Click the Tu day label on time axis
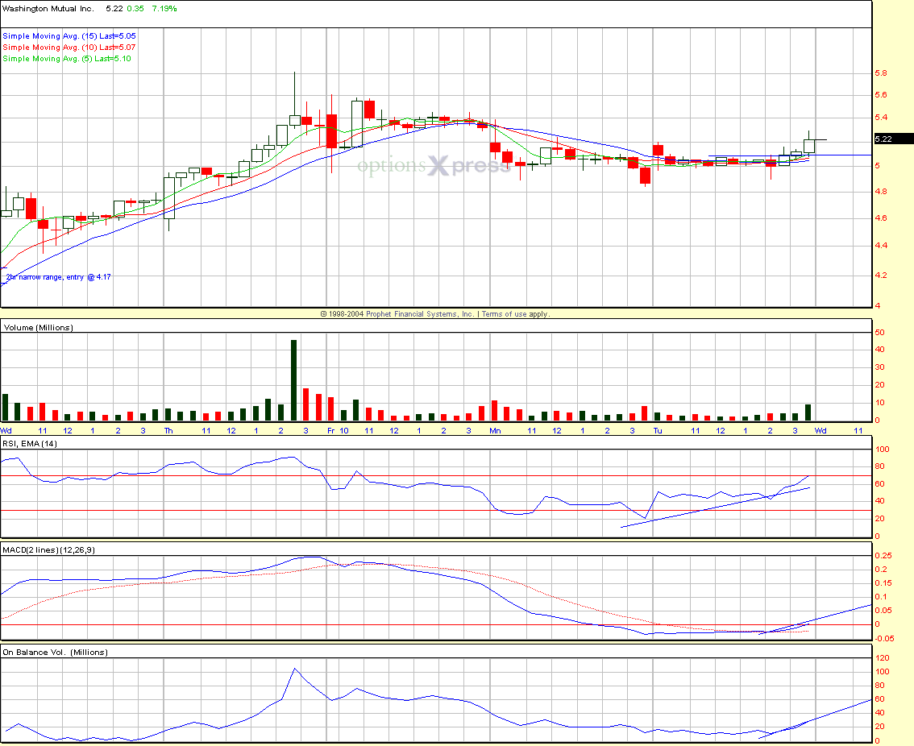 (658, 431)
